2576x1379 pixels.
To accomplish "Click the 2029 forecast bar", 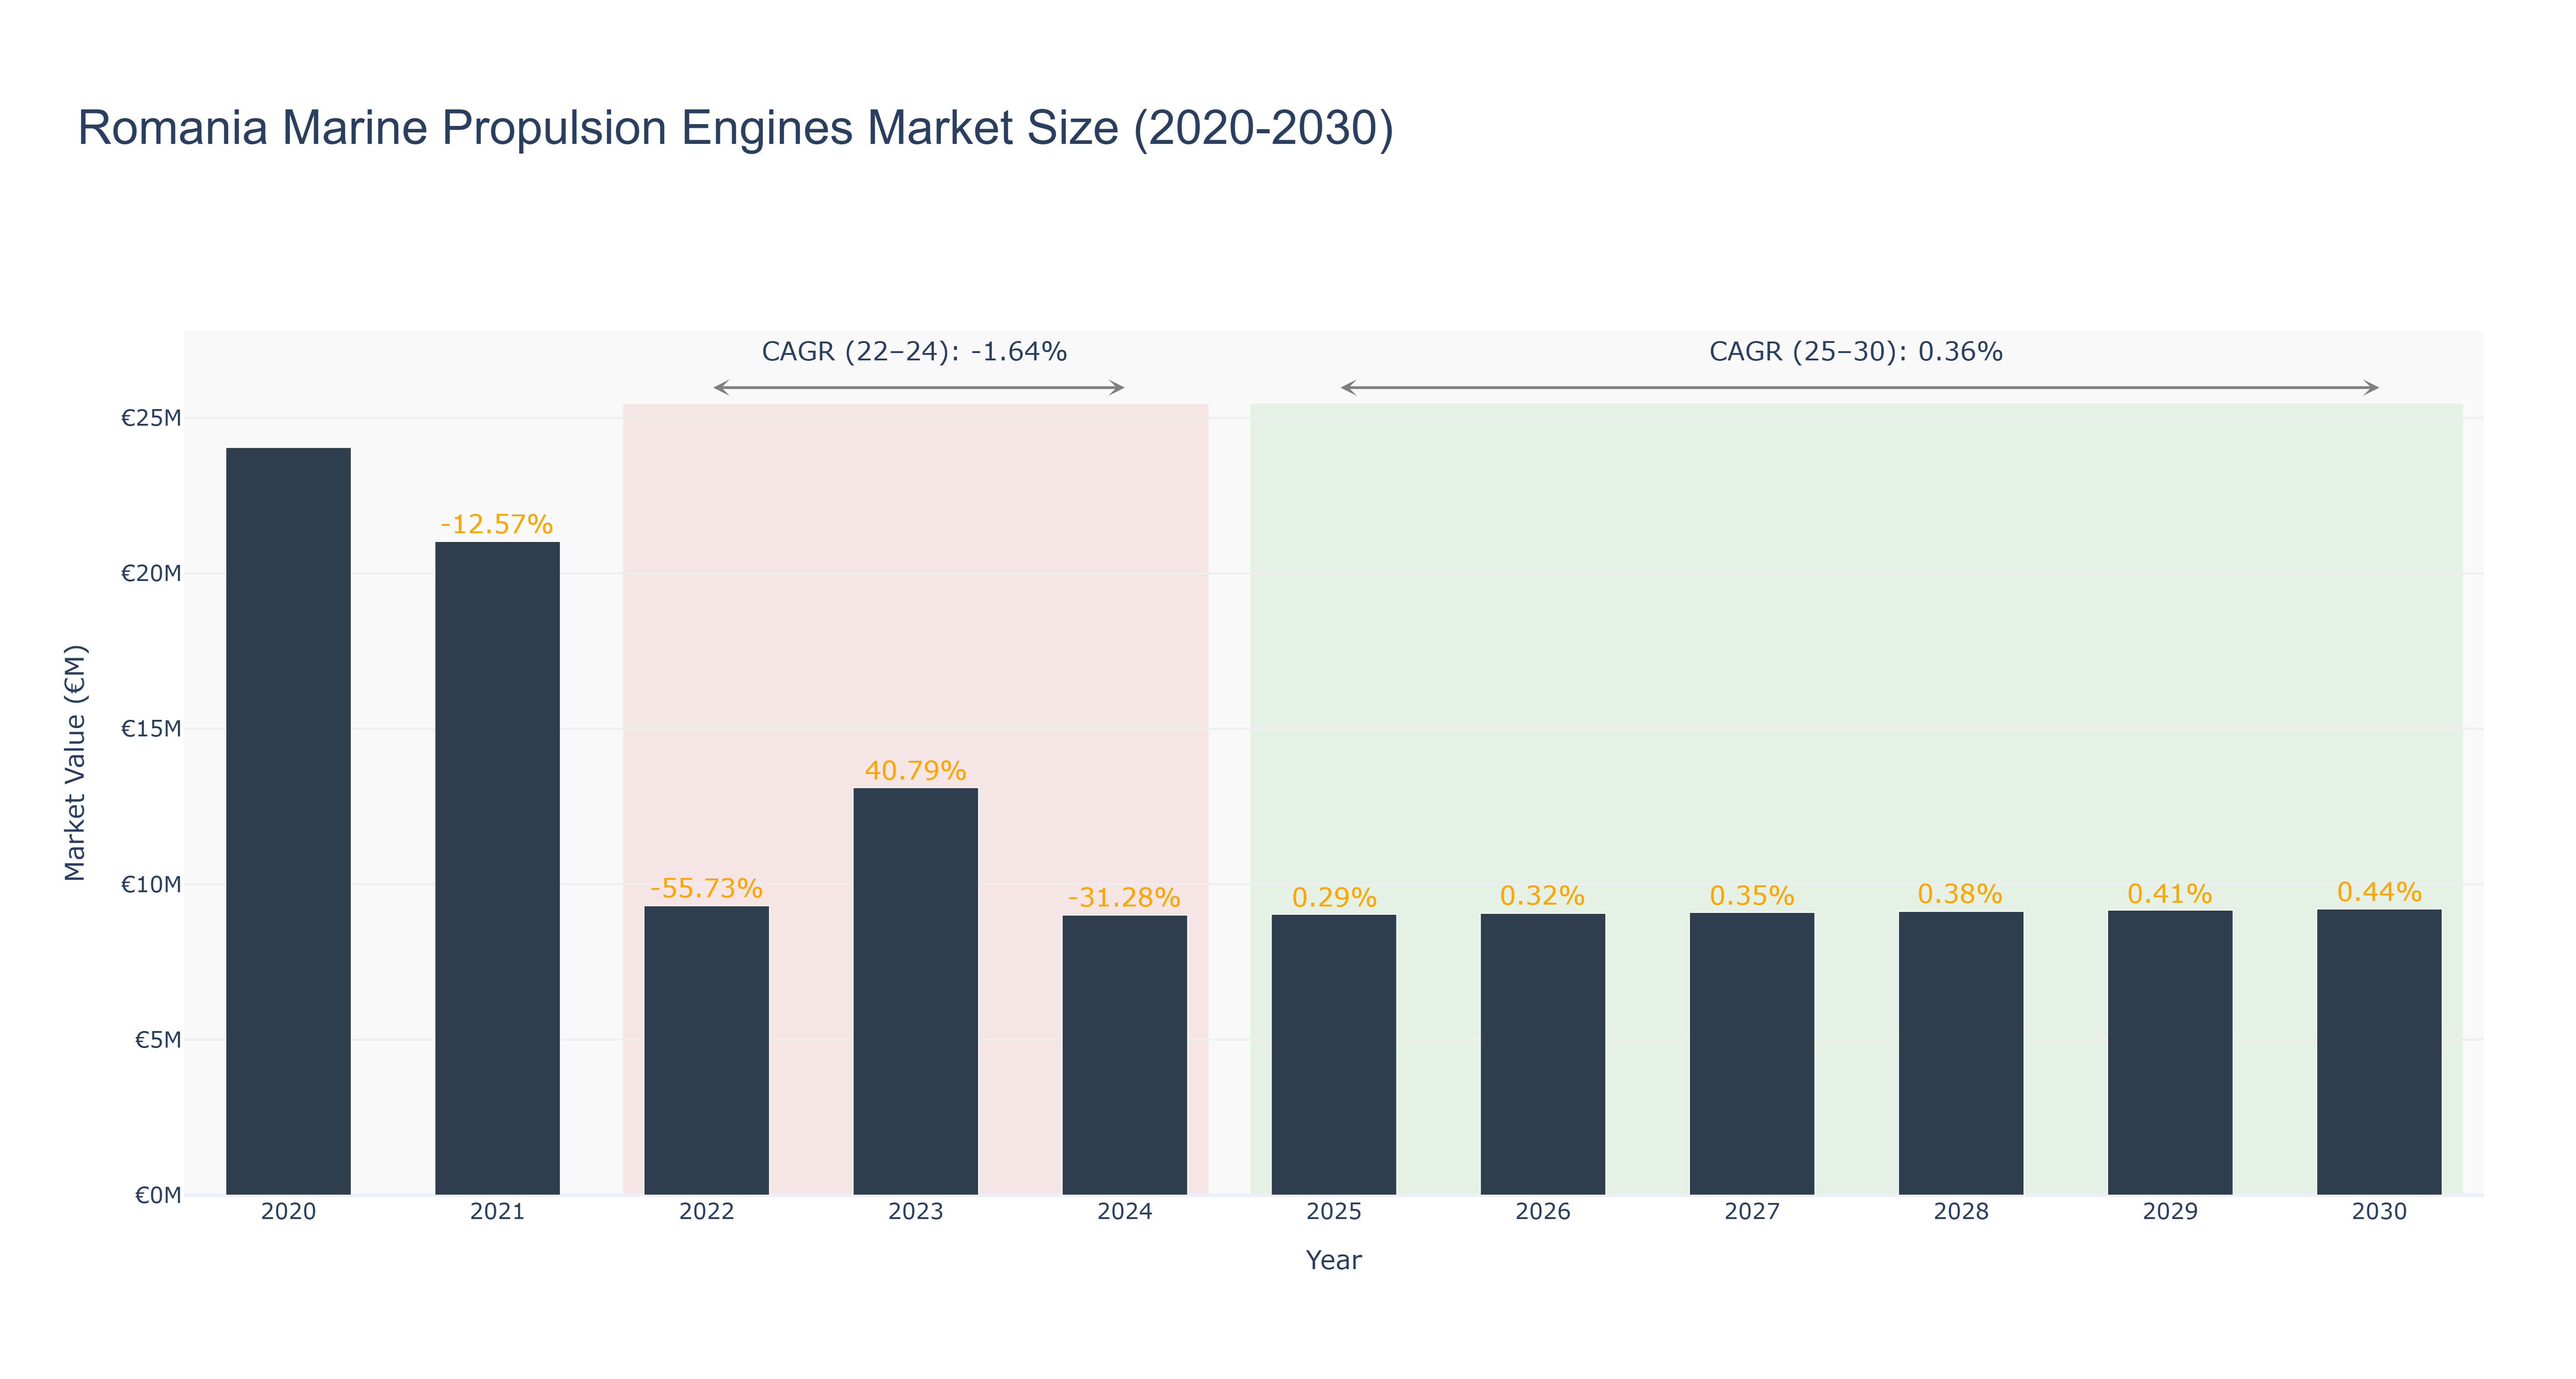I will tap(2169, 1052).
